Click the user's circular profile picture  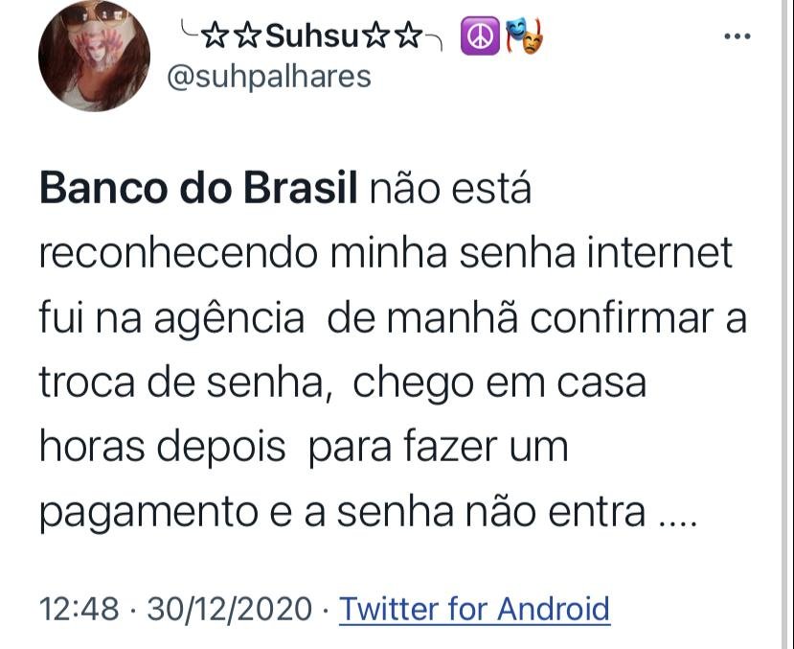pyautogui.click(x=94, y=56)
